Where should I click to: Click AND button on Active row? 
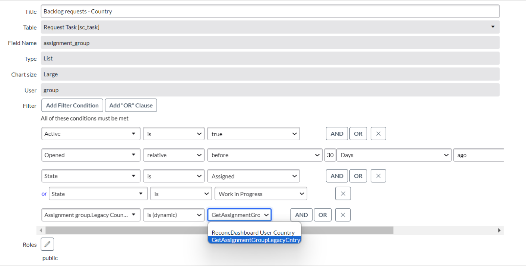click(x=337, y=134)
